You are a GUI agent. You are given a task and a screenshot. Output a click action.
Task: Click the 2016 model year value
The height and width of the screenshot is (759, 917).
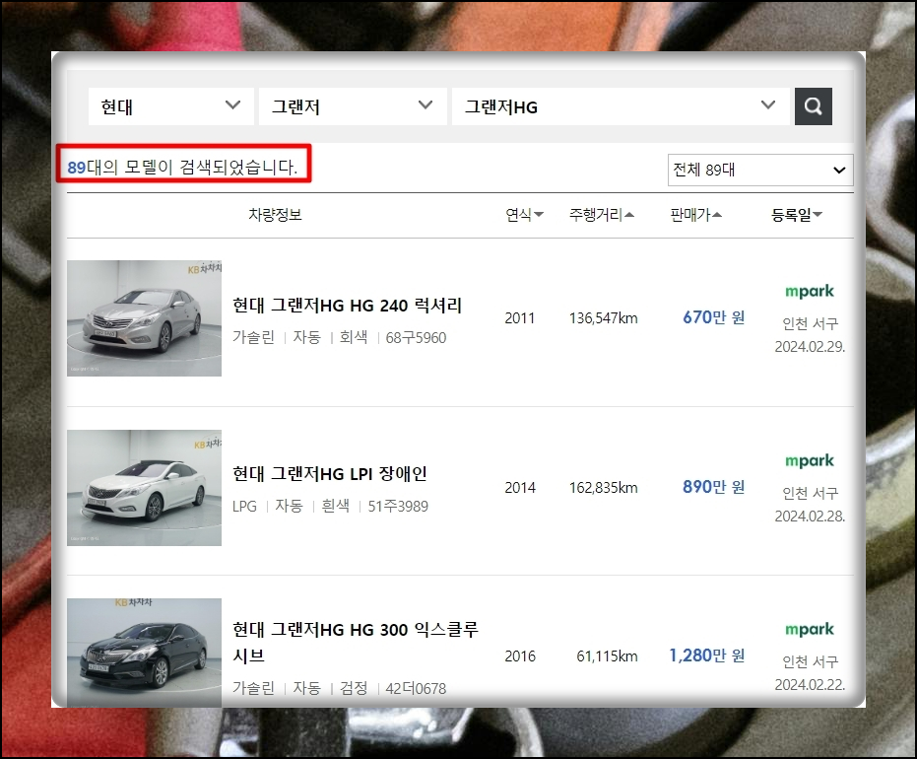pyautogui.click(x=520, y=656)
